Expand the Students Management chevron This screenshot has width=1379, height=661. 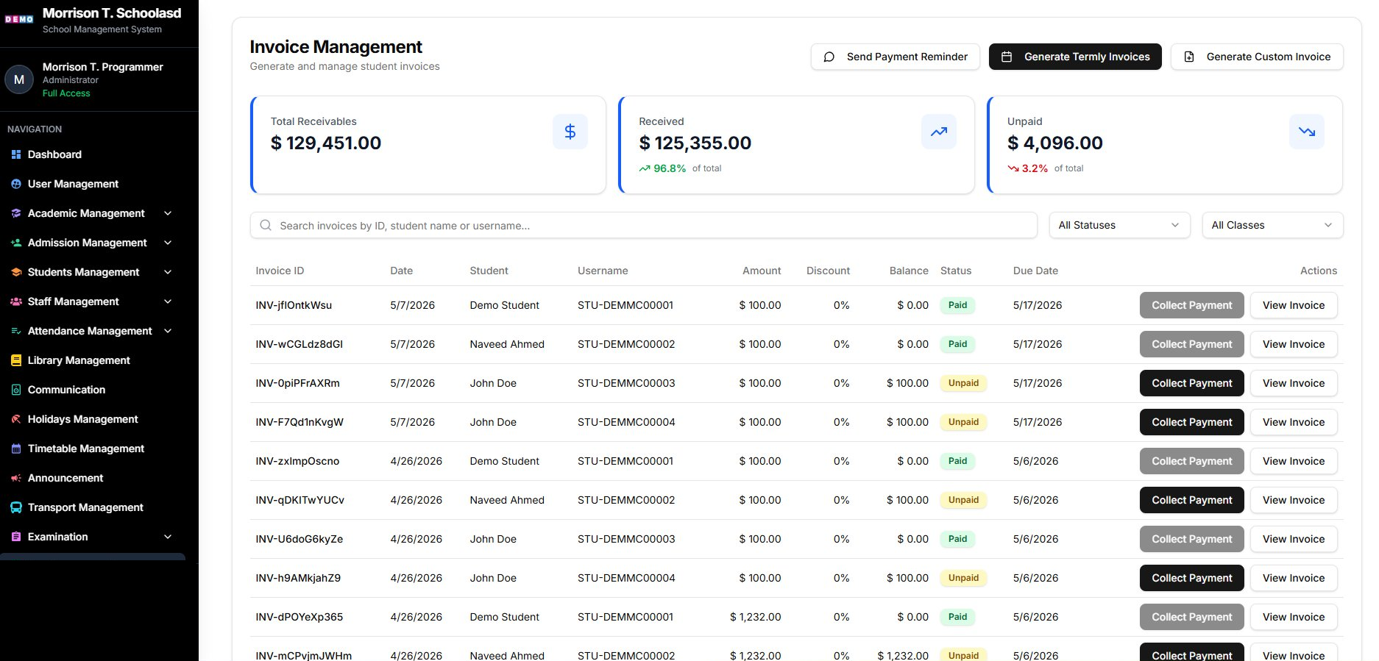pyautogui.click(x=168, y=272)
